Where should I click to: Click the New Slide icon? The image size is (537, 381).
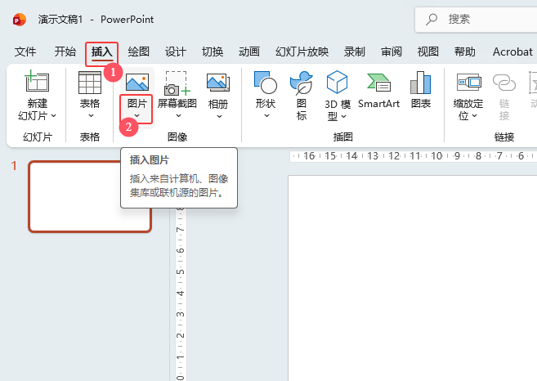click(x=37, y=81)
